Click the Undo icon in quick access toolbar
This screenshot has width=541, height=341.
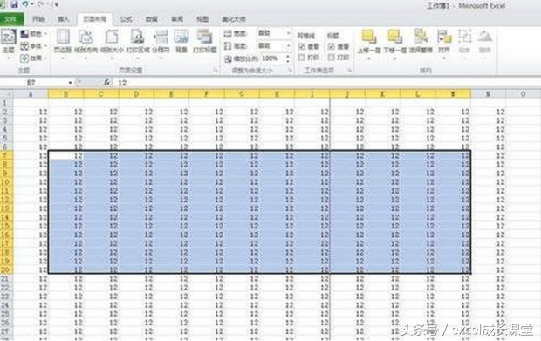click(x=25, y=4)
